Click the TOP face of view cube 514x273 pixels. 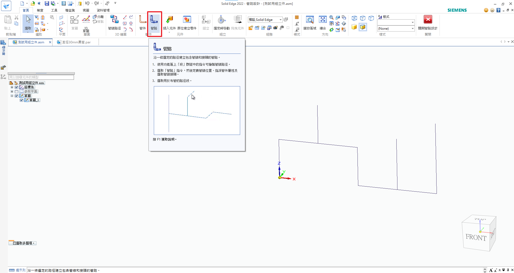point(480,219)
